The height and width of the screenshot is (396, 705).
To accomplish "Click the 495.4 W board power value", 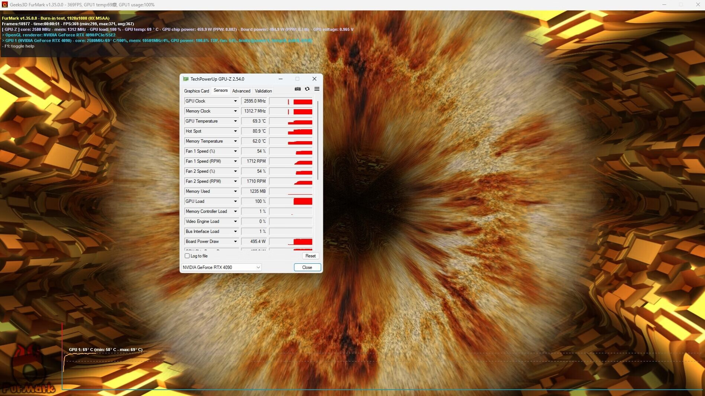I will 254,241.
